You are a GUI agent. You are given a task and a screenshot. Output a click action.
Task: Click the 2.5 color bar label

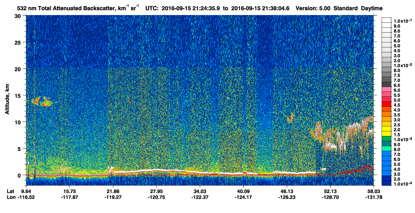(396, 125)
